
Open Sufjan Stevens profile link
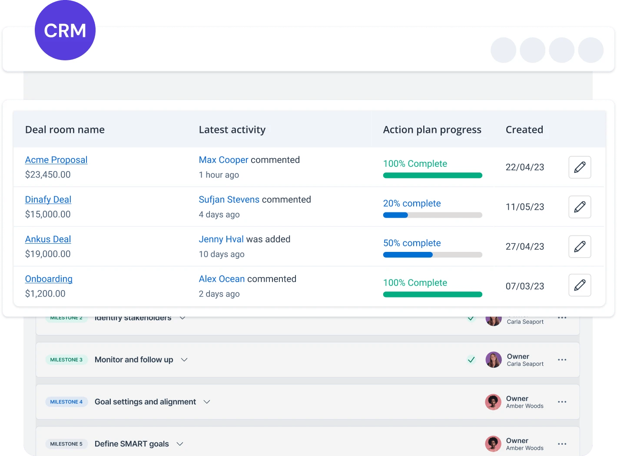pyautogui.click(x=229, y=199)
